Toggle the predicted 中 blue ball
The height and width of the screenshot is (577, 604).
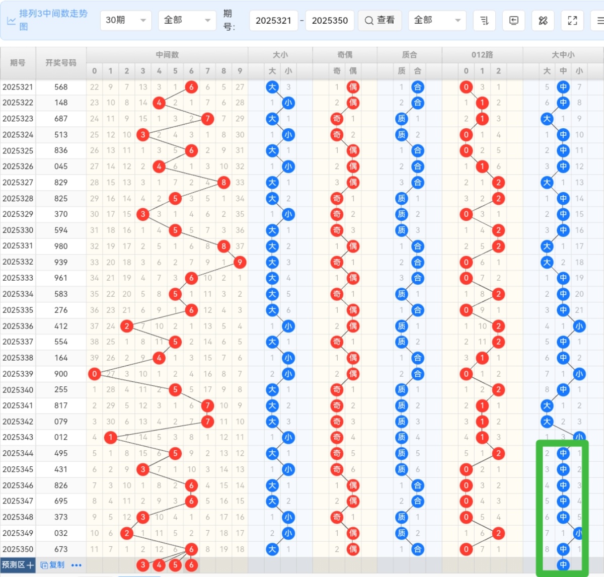click(x=563, y=565)
